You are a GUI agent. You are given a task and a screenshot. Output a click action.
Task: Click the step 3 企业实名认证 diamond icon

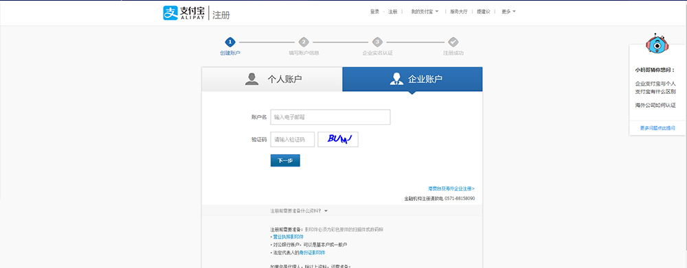(x=377, y=42)
